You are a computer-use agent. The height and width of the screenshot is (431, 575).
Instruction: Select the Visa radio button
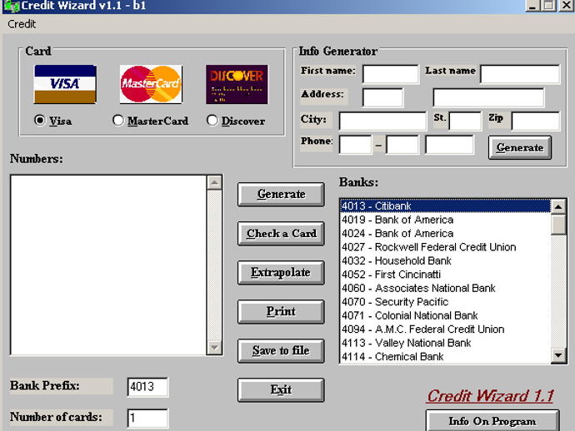[x=40, y=120]
